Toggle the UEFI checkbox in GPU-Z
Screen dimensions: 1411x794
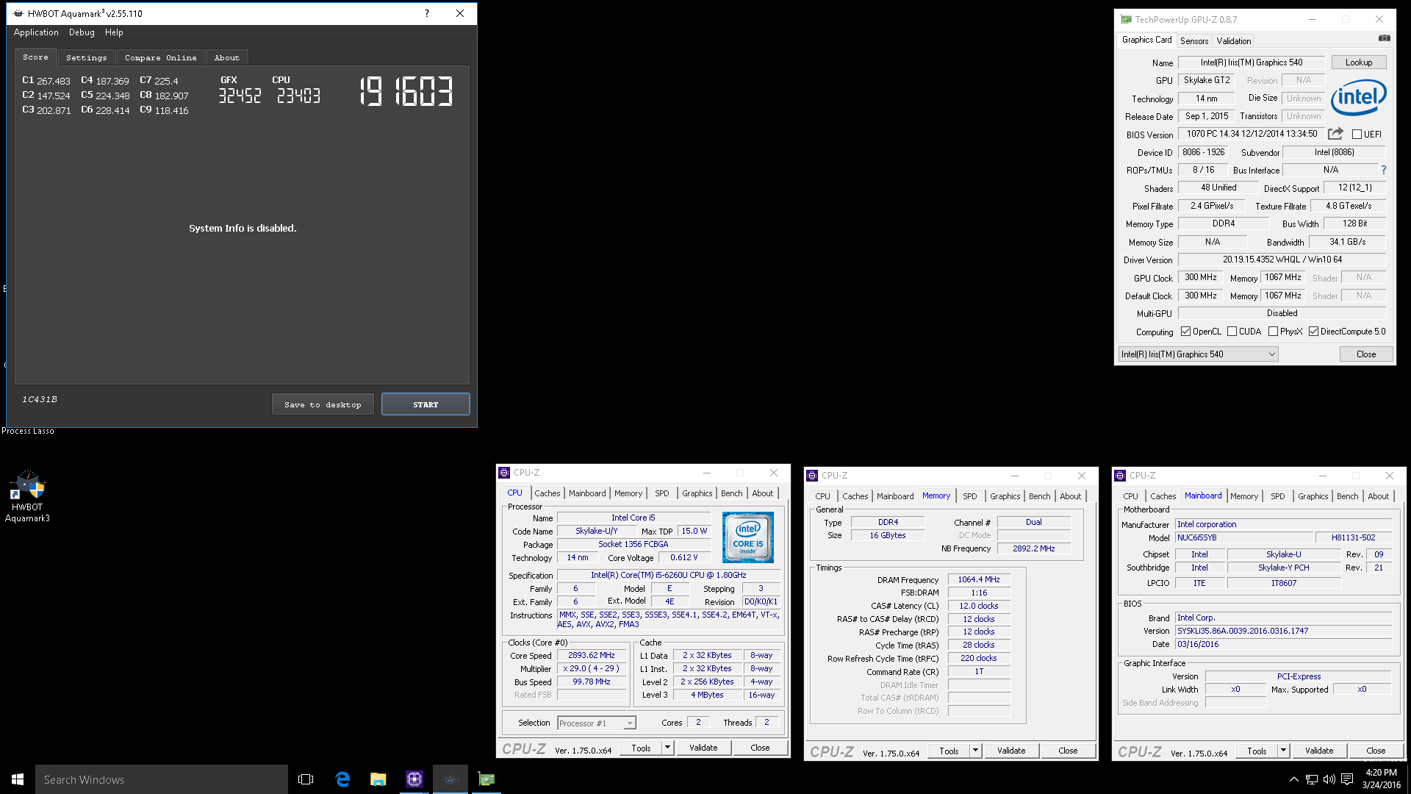point(1357,135)
